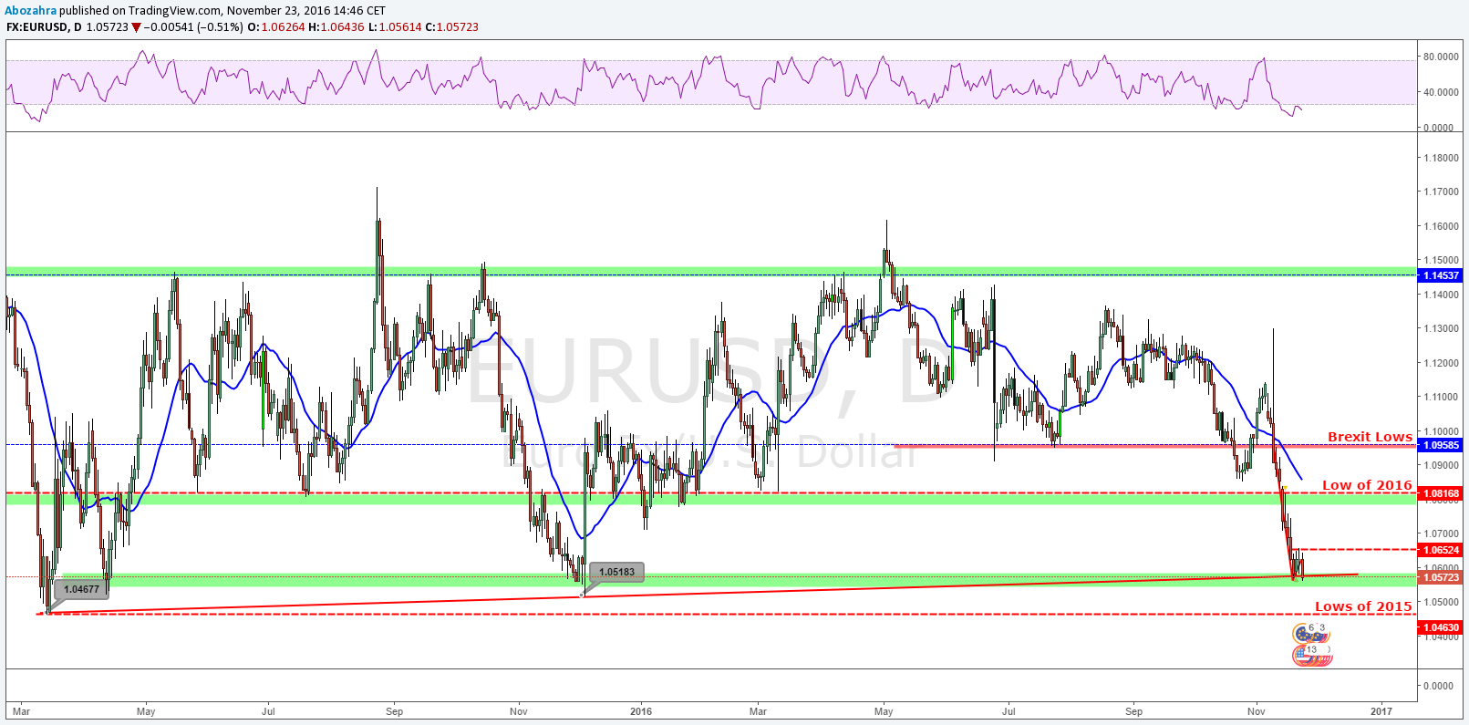Viewport: 1469px width, 725px height.
Task: Select the red 1.04630 price axis label
Action: [1441, 627]
